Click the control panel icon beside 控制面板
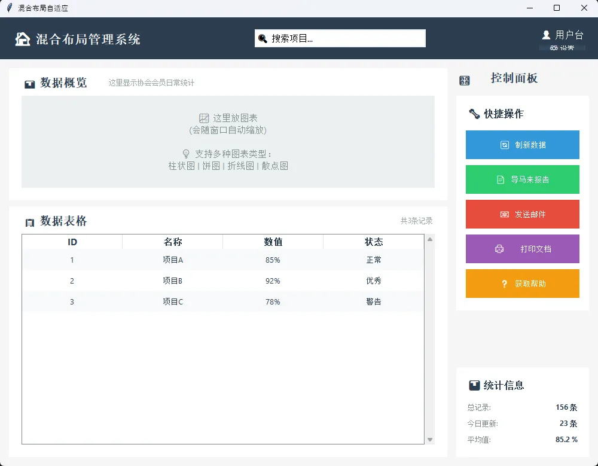598x466 pixels. (x=464, y=80)
